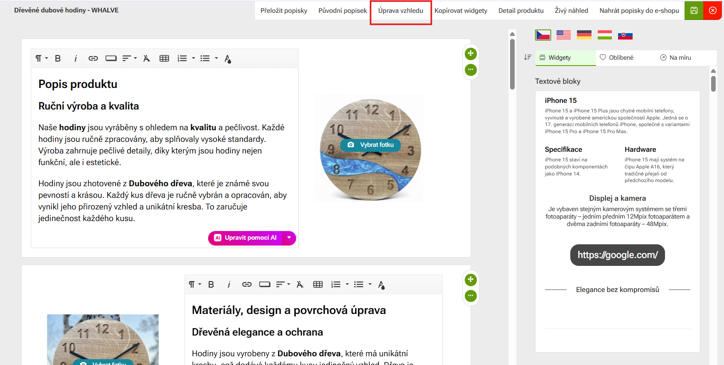Open three-dots options beside second block

click(x=470, y=296)
